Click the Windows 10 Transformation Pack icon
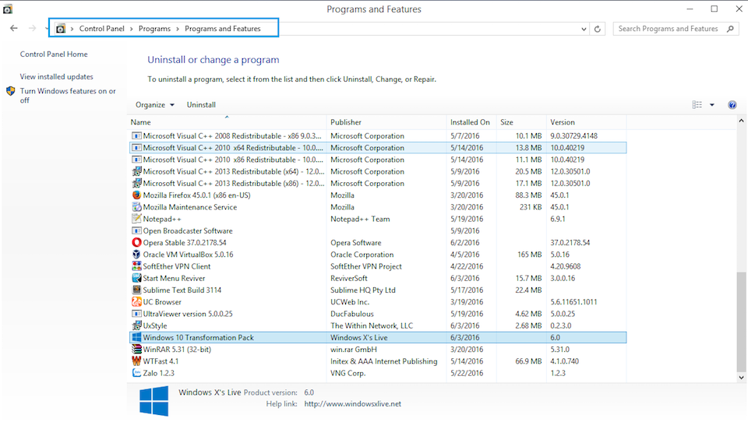Viewport: 748px width, 422px height. click(x=136, y=338)
